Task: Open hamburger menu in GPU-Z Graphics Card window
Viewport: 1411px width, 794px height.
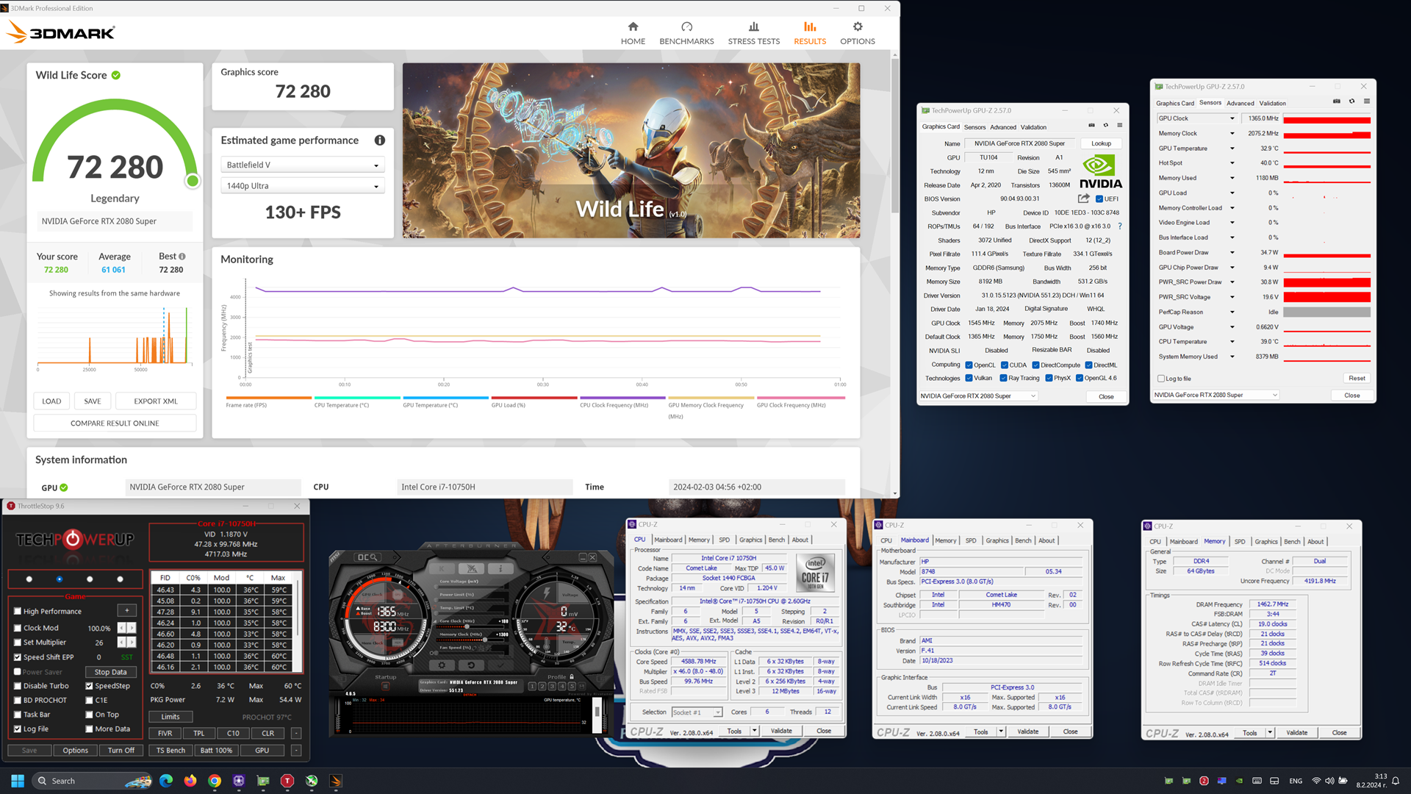Action: 1119,126
